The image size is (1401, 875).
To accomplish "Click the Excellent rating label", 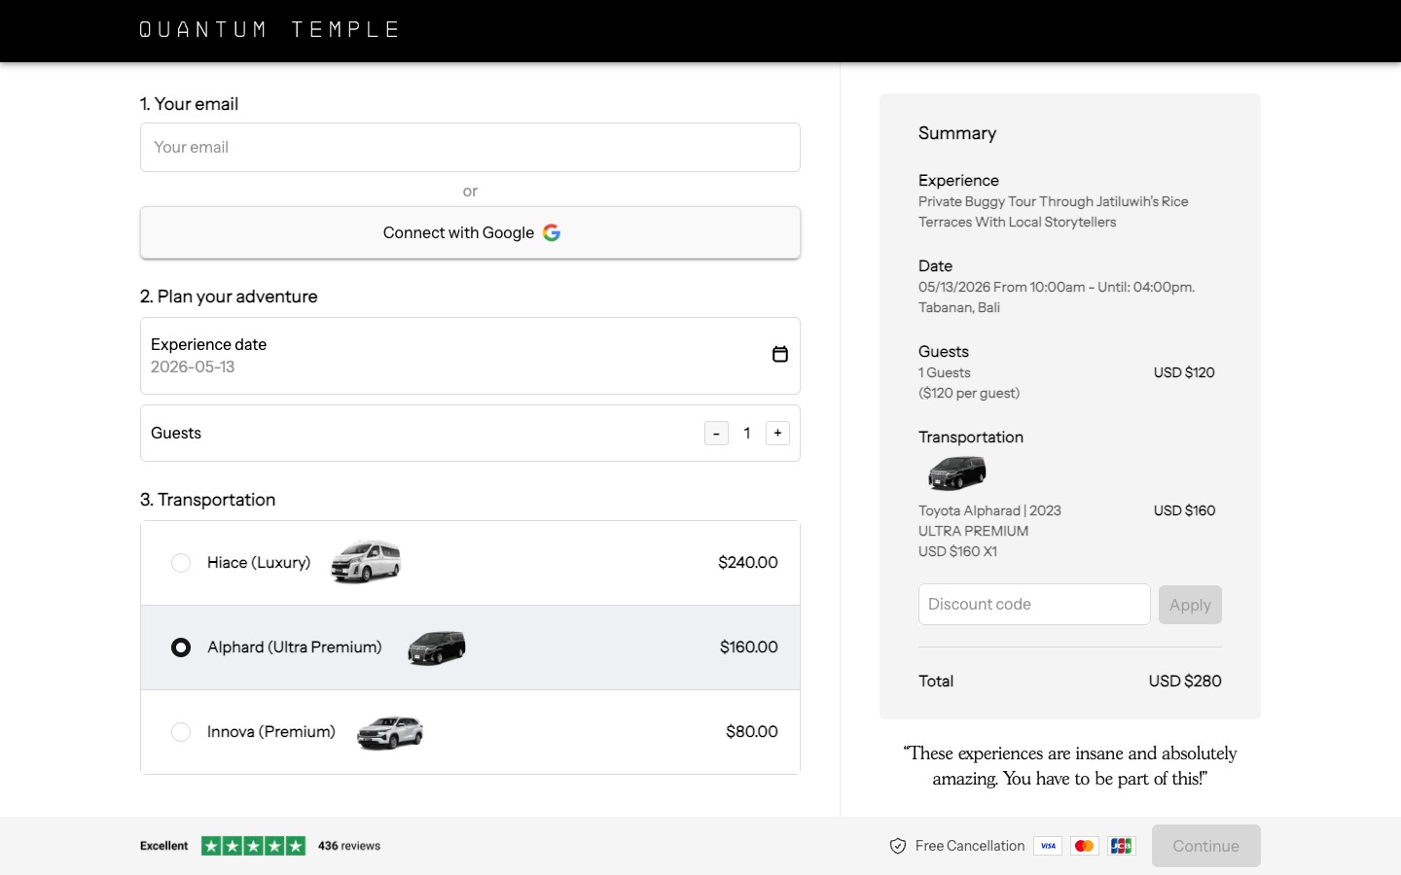I will point(164,846).
